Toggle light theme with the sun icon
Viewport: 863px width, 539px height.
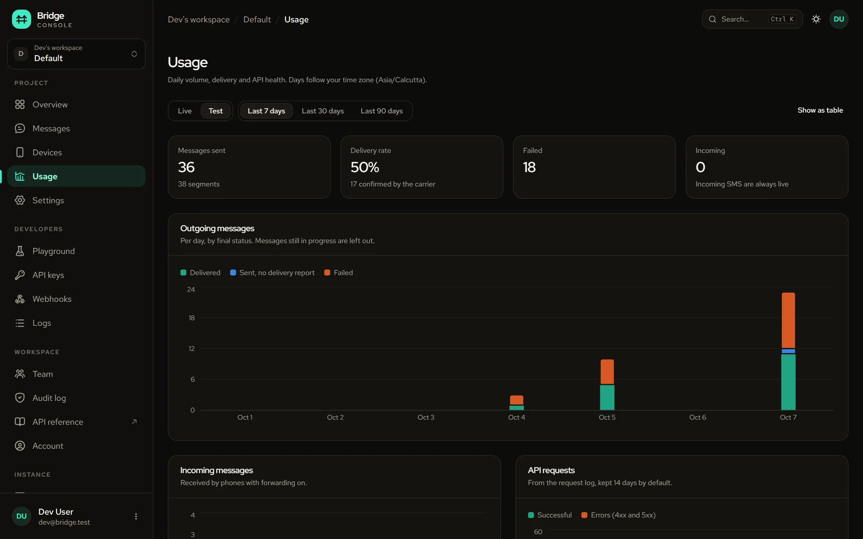(x=816, y=19)
